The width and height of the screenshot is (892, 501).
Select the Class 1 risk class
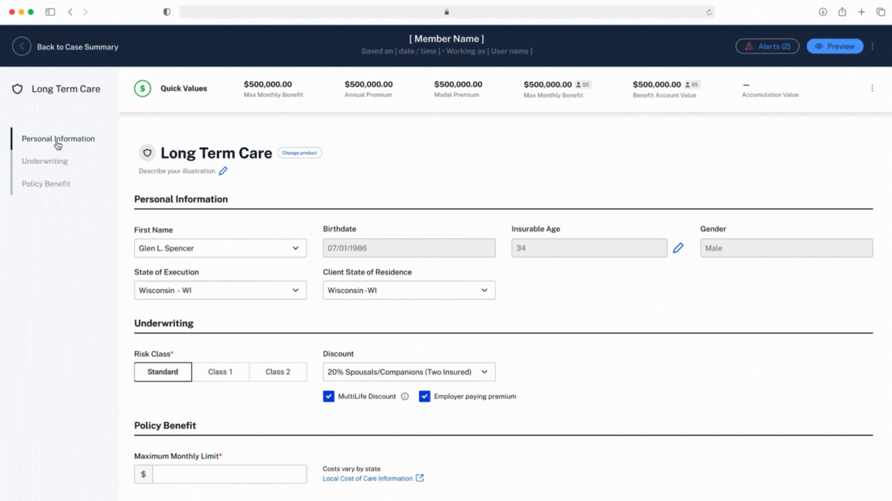220,372
